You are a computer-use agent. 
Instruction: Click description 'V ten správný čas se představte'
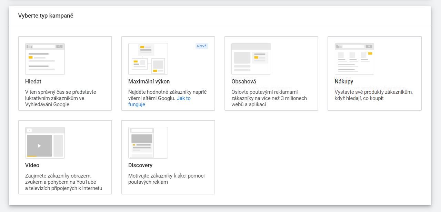(x=61, y=92)
